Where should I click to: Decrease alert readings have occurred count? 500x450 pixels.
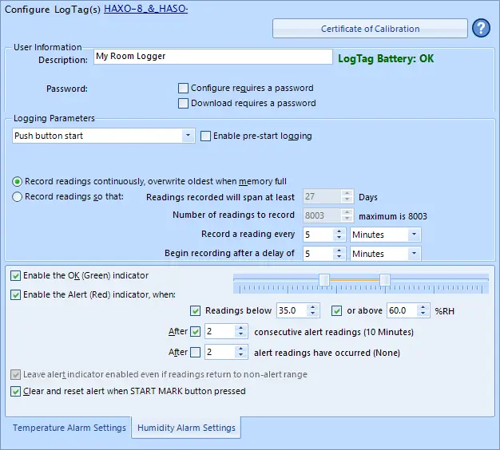click(240, 355)
